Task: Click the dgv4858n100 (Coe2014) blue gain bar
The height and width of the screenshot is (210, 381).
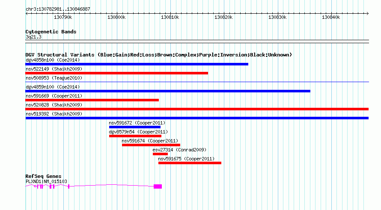Action: click(137, 64)
